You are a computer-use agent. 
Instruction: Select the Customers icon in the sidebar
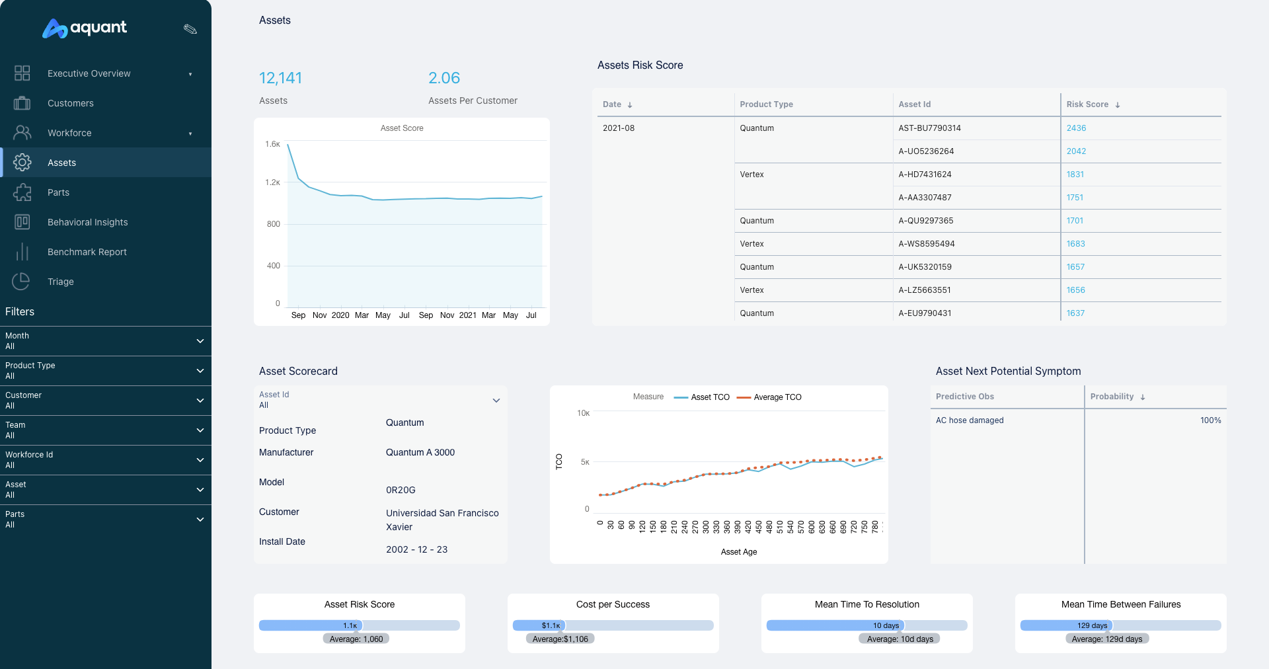(22, 103)
